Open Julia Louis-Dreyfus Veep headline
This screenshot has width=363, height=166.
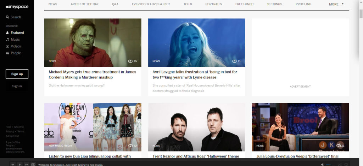click(297, 156)
